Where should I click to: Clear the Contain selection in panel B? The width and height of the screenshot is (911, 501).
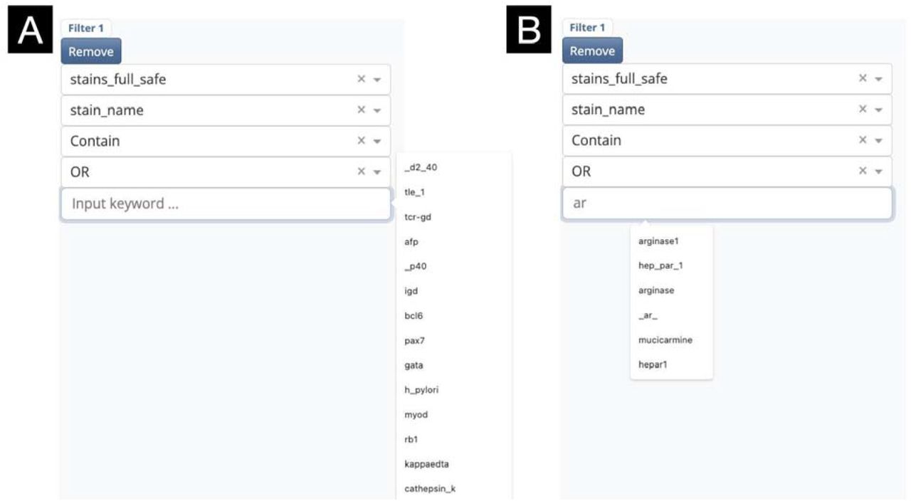tap(863, 140)
